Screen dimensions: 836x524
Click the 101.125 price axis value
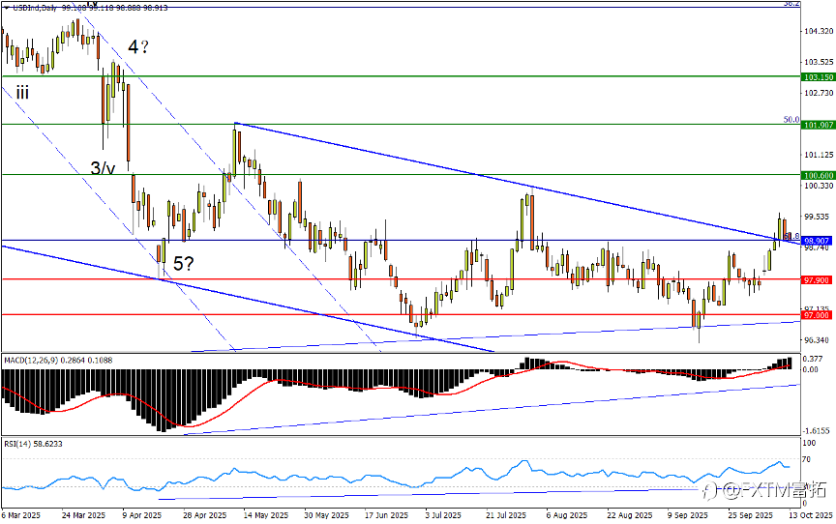point(819,155)
